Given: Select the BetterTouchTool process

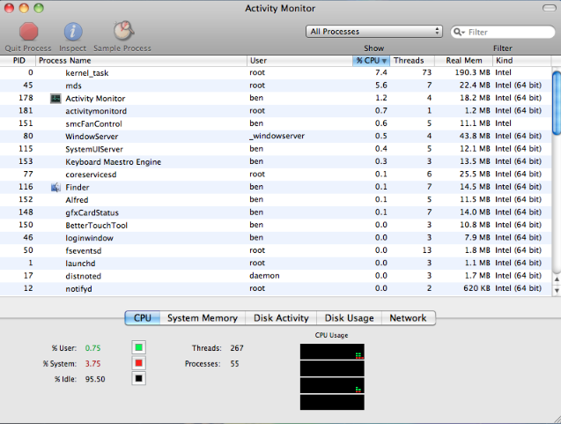Looking at the screenshot, I should pyautogui.click(x=276, y=226).
